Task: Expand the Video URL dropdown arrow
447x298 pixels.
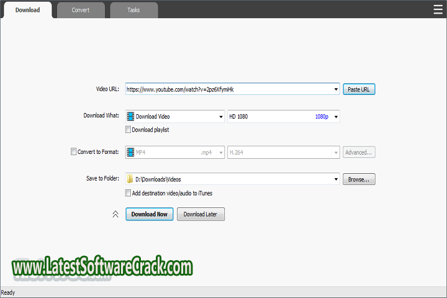Action: tap(336, 89)
